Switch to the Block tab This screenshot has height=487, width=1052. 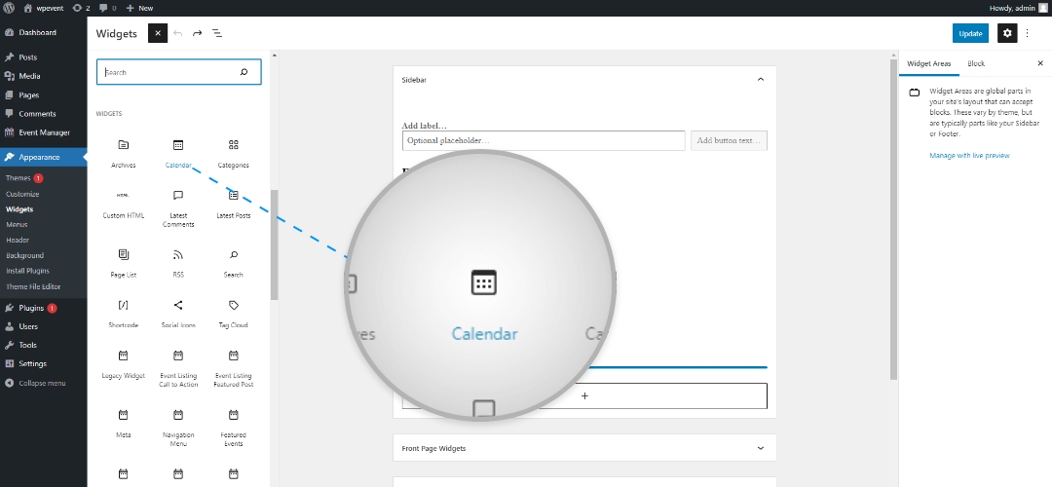click(976, 63)
